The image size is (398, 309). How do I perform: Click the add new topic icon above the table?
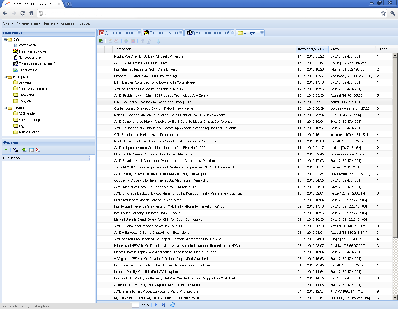[101, 41]
